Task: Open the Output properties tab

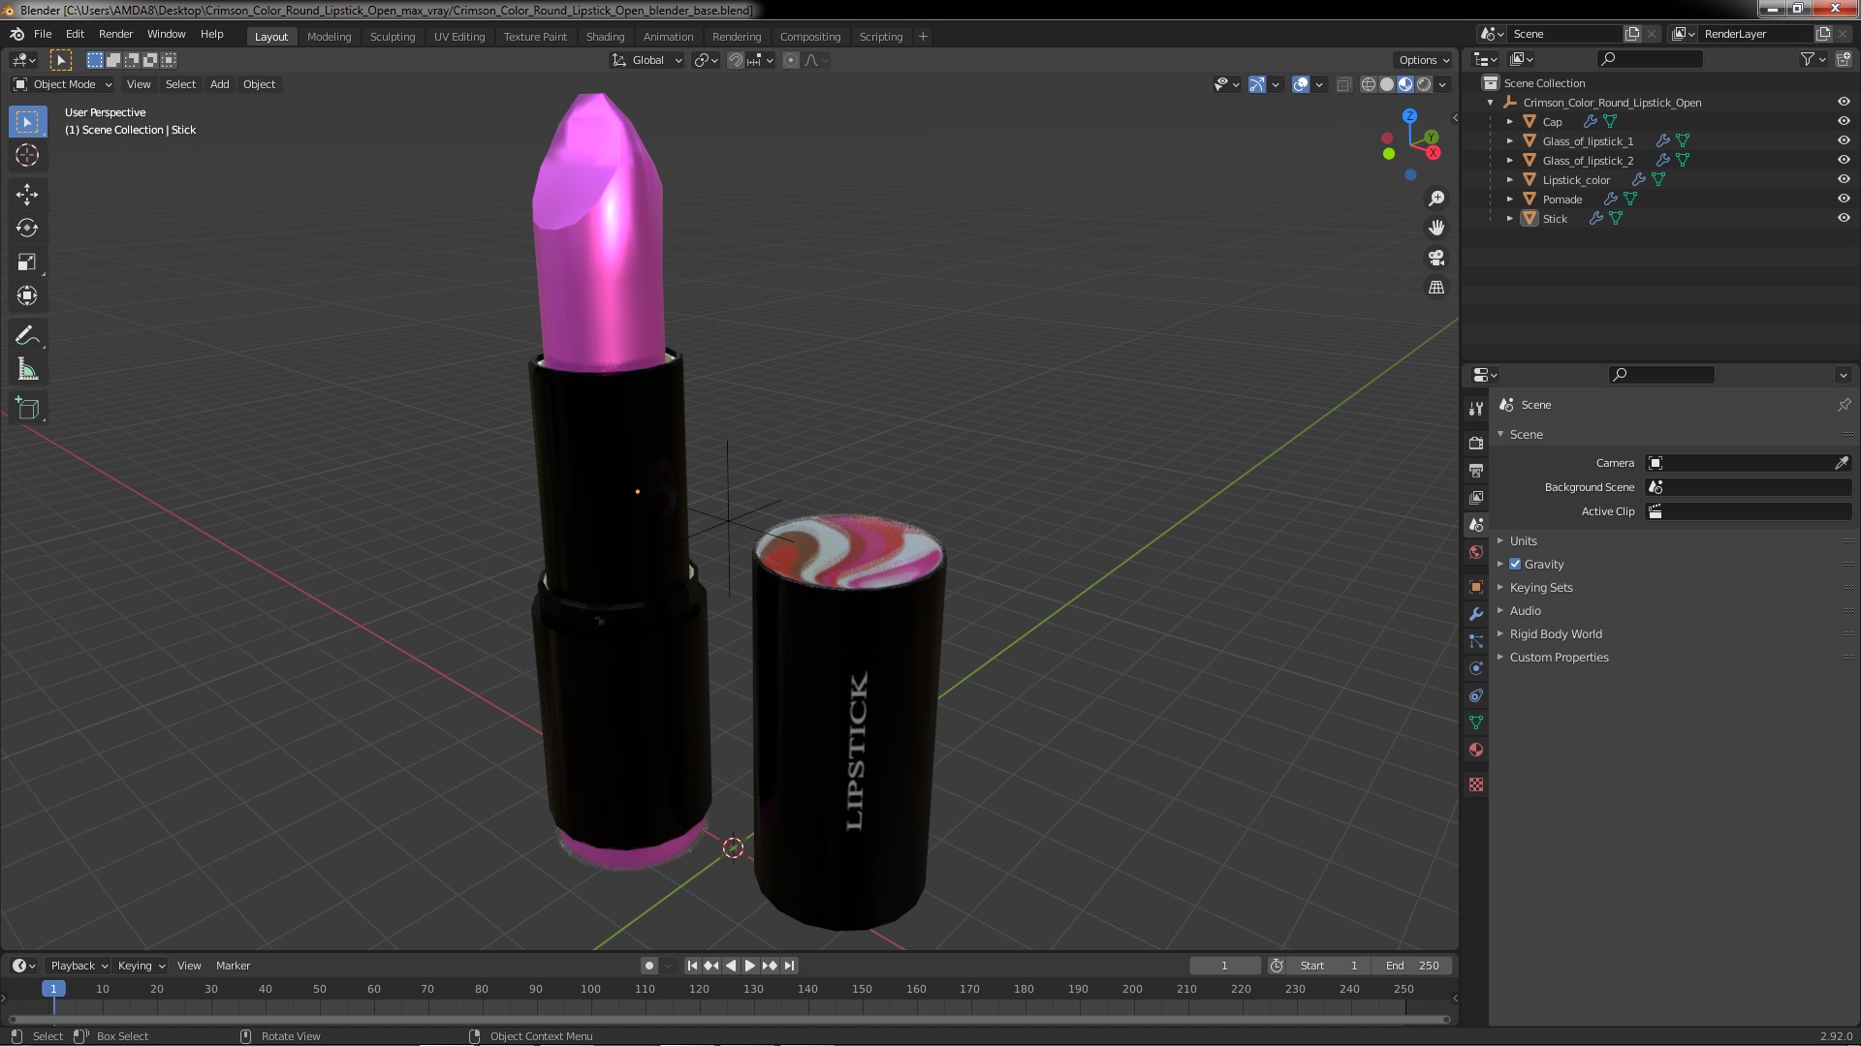Action: point(1476,471)
